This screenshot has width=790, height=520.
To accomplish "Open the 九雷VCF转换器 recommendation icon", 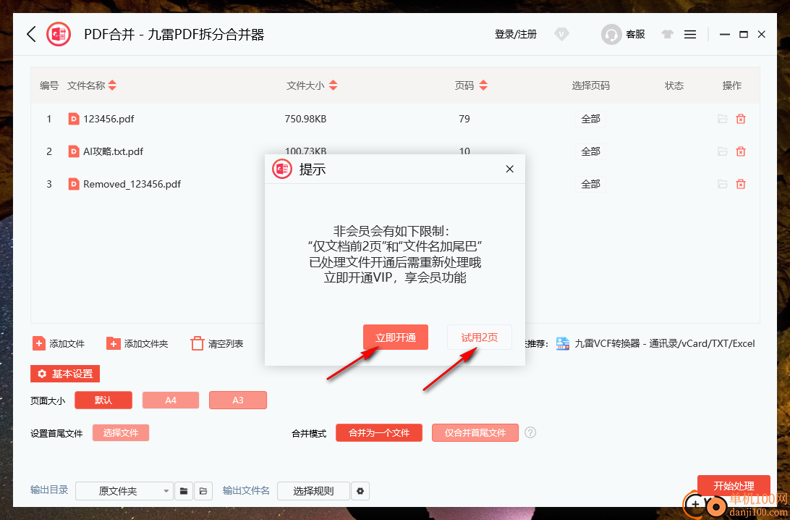I will [x=563, y=343].
